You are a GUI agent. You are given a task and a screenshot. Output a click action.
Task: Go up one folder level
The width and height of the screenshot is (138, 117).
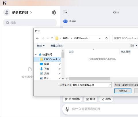52,38
